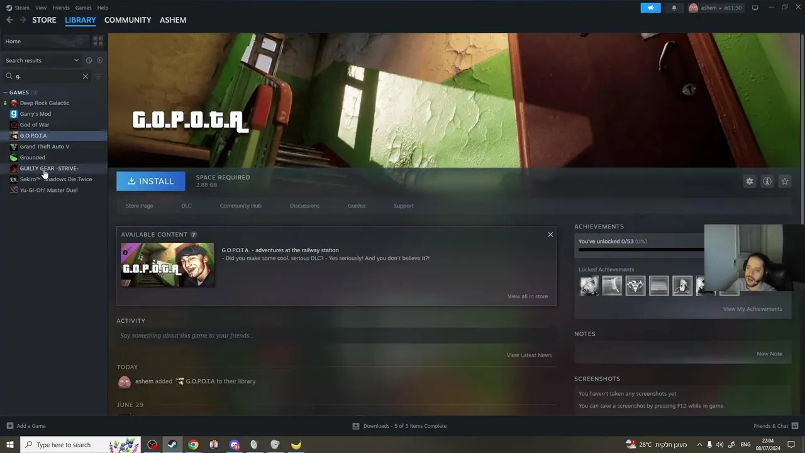Click View all in store
805x453 pixels.
[x=528, y=296]
